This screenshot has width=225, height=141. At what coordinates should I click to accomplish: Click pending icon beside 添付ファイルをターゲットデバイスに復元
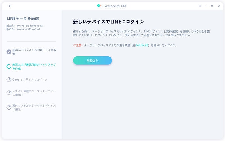[9, 107]
